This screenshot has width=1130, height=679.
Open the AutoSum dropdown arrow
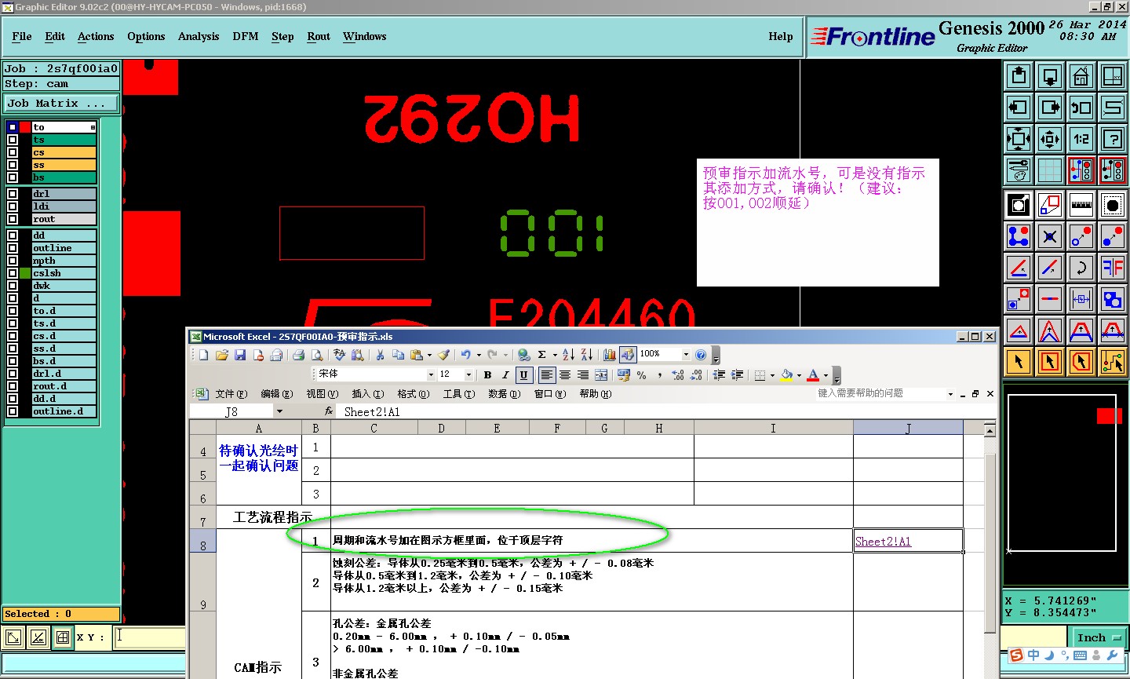pos(555,355)
